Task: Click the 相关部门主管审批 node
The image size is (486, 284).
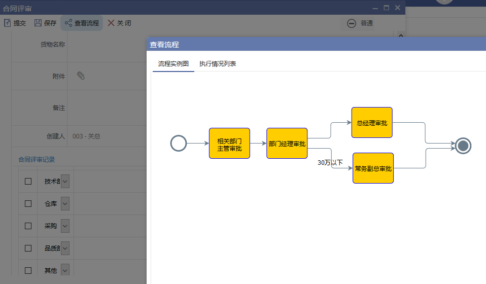Action: point(229,144)
